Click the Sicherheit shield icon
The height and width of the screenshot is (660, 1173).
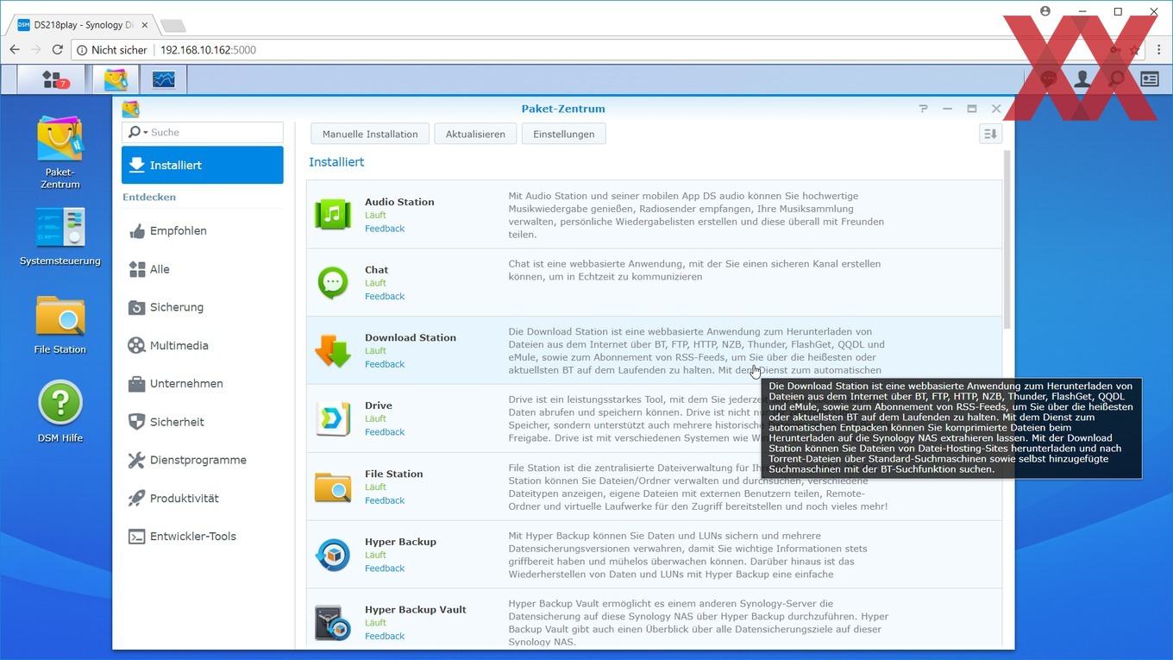tap(136, 422)
